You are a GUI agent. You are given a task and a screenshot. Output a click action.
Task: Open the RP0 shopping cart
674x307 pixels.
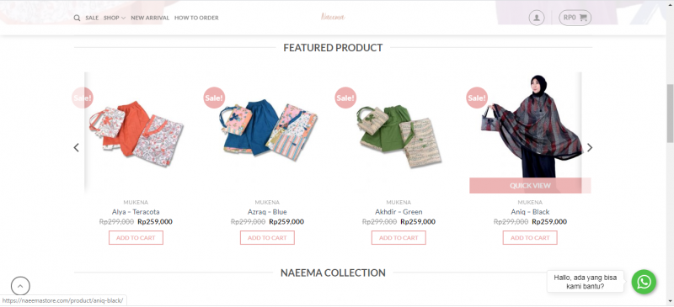coord(575,18)
